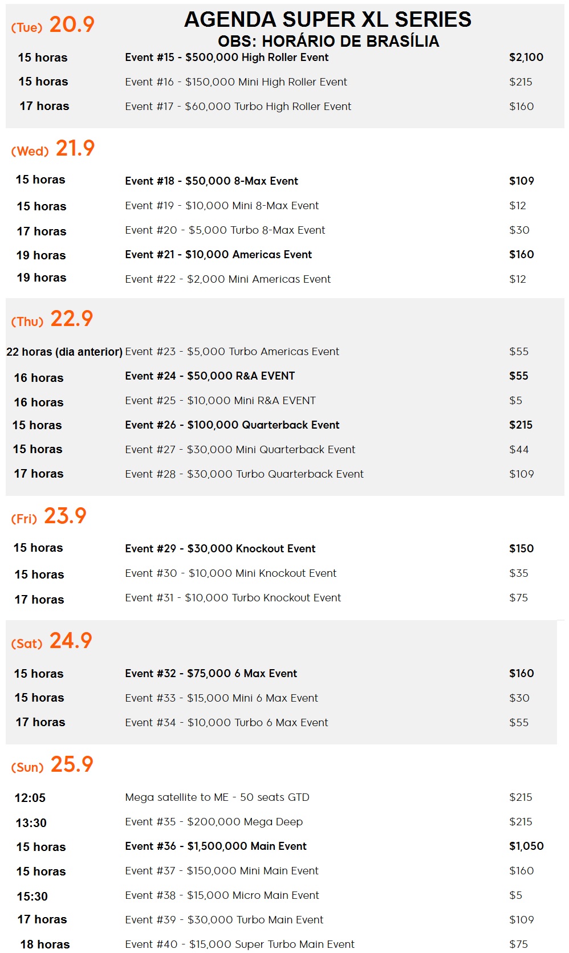The height and width of the screenshot is (953, 569).
Task: Select the (Thu) 22.9 date heading
Action: [x=52, y=319]
